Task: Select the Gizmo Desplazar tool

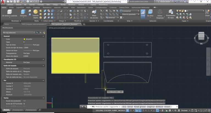Action: 160,14
